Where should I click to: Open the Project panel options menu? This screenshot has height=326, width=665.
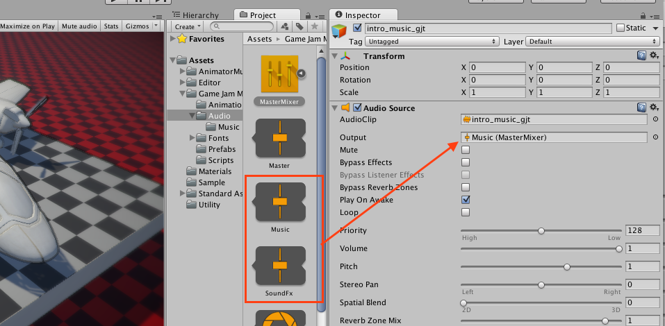click(320, 16)
